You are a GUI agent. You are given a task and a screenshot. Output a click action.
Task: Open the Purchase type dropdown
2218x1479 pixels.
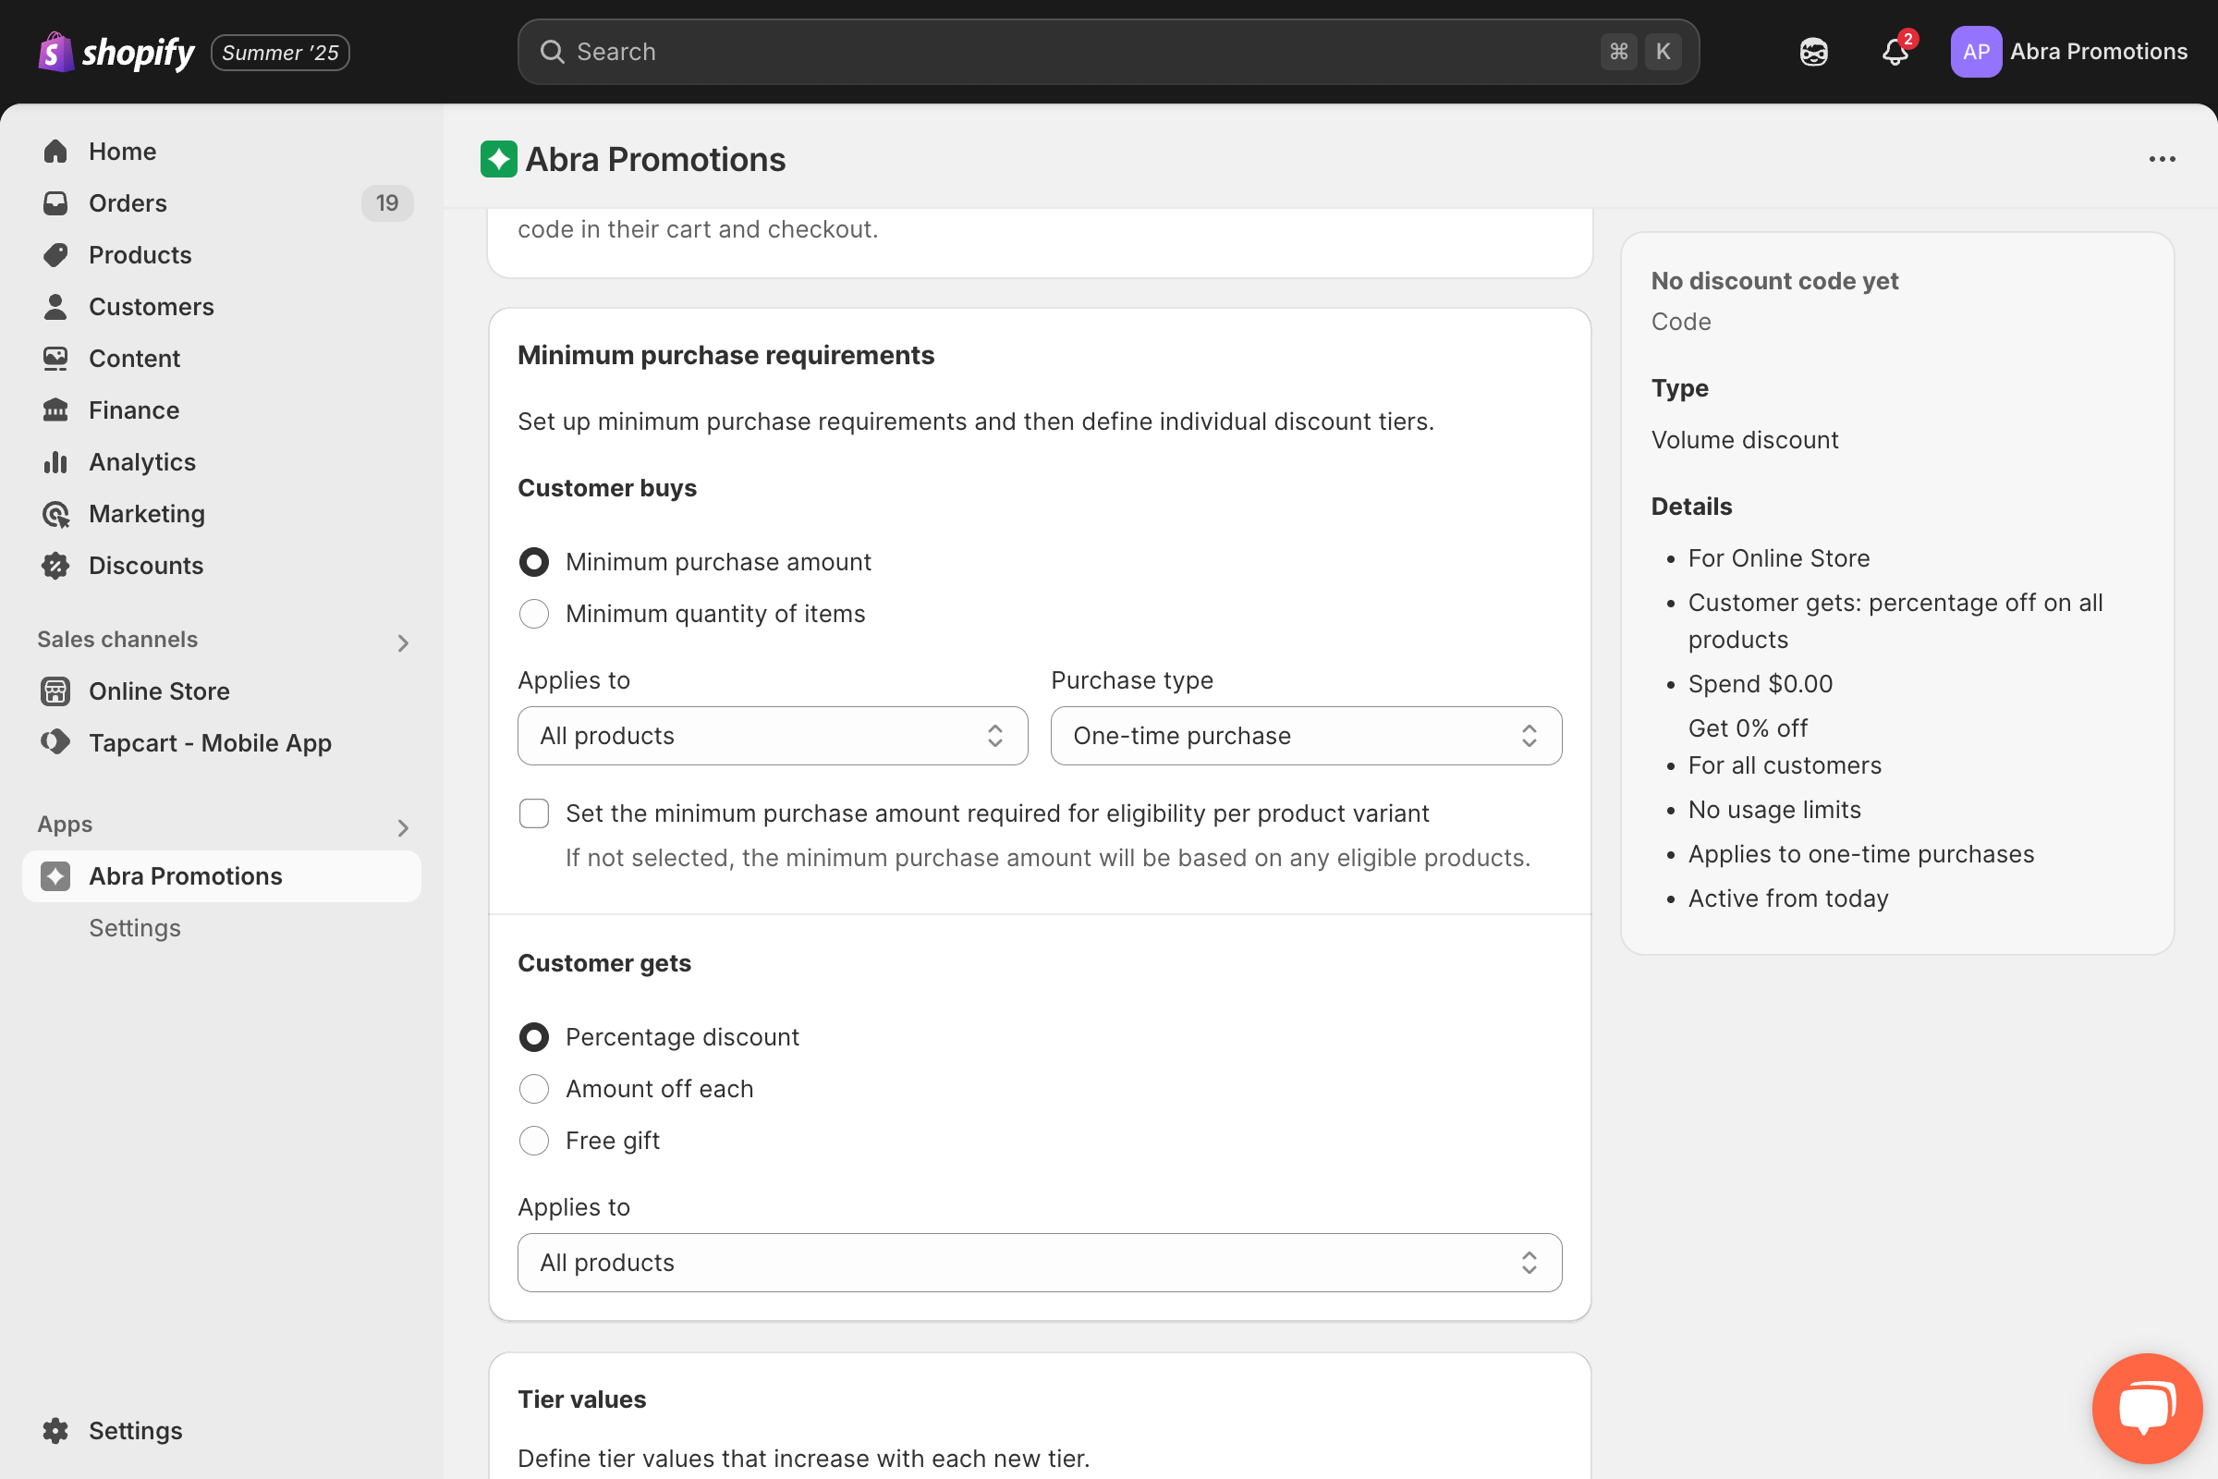click(x=1306, y=736)
